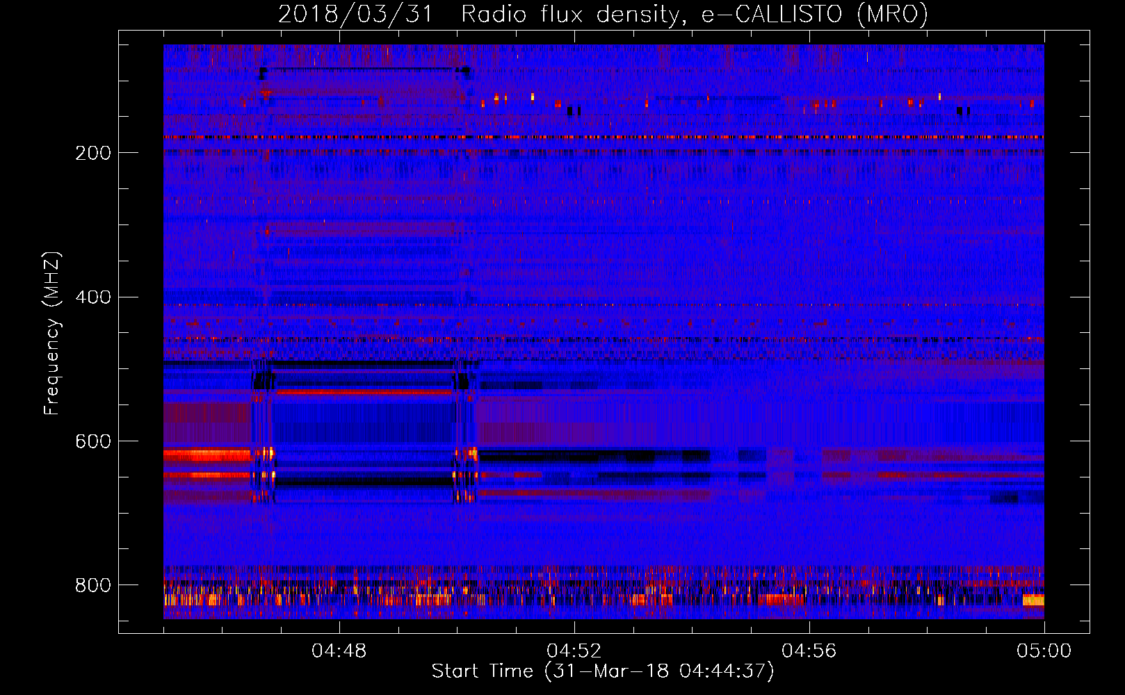Screen dimensions: 1125x695
Task: Select the 400 frequency tick label
Action: [92, 297]
